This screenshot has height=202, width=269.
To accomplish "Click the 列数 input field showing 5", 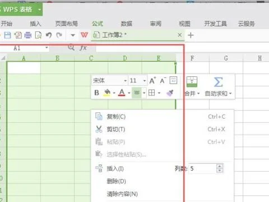I will pos(202,168).
